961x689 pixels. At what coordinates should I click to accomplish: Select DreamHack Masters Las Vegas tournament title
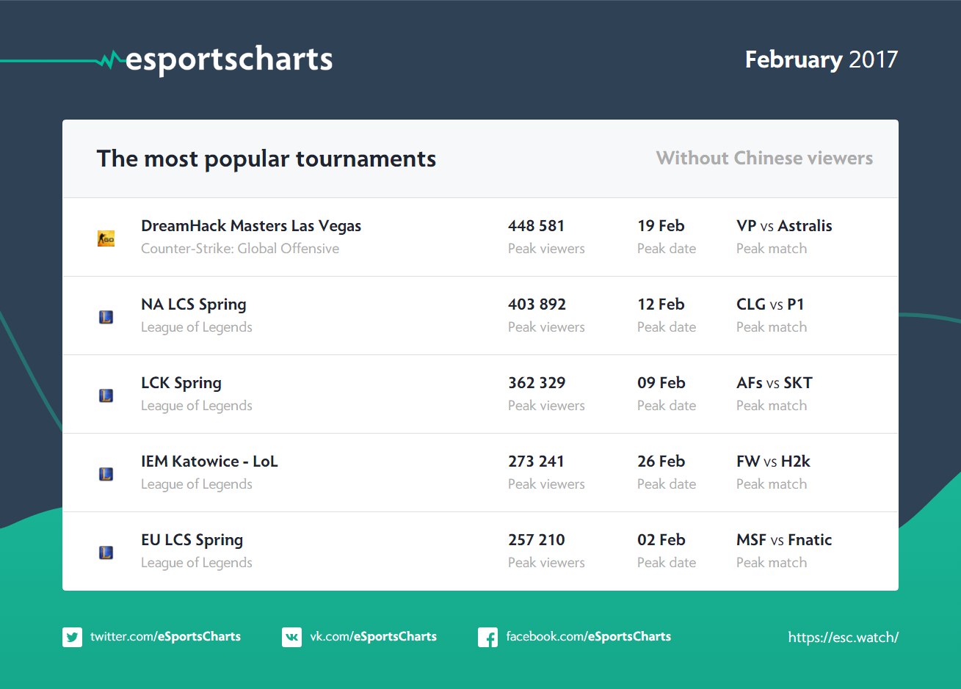pyautogui.click(x=251, y=226)
